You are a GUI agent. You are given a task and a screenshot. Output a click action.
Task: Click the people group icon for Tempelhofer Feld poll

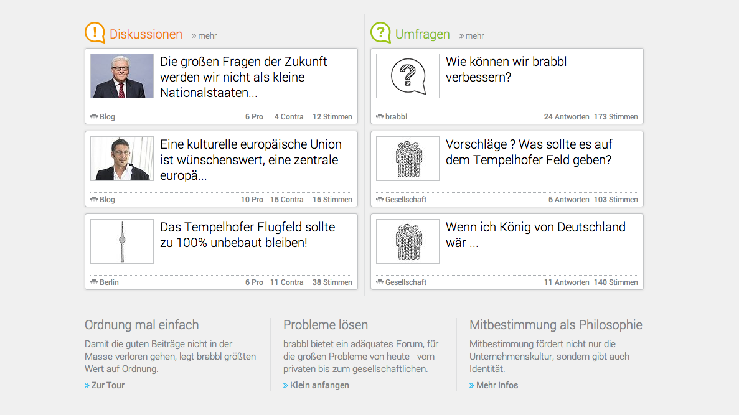click(x=408, y=159)
